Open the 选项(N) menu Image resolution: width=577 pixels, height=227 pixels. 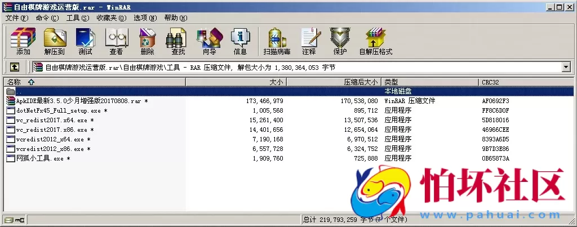[x=145, y=18]
